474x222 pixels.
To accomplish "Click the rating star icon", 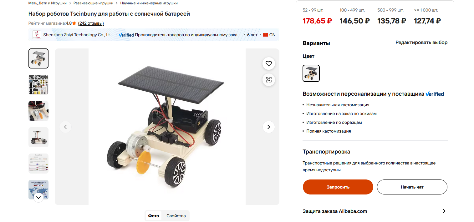I will [74, 23].
